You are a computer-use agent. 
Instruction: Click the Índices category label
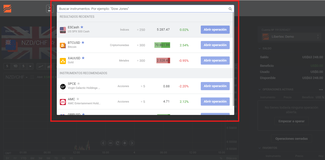tap(124, 30)
